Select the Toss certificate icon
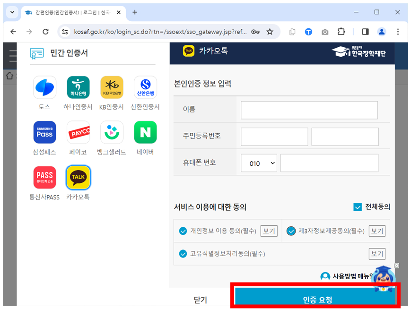 pos(44,87)
